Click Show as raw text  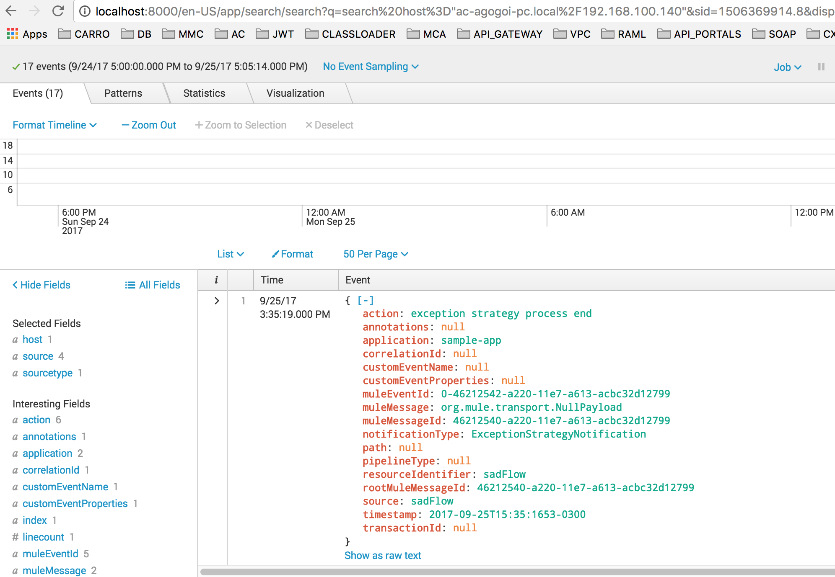point(382,556)
